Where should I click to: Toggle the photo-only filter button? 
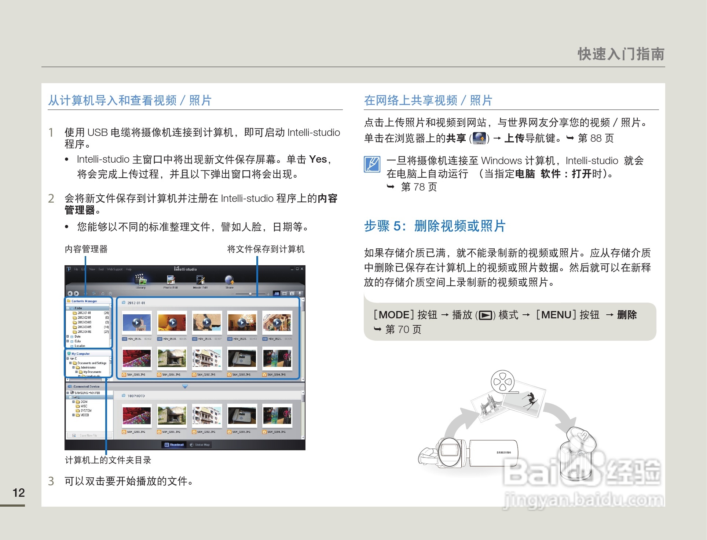pyautogui.click(x=292, y=293)
